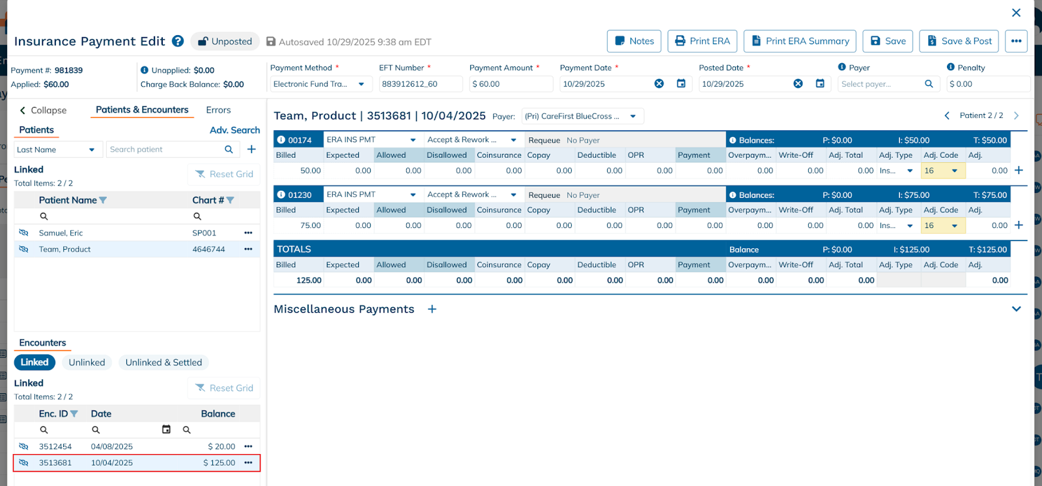Add a new patient with plus icon
Viewport: 1042px width, 486px height.
point(251,149)
